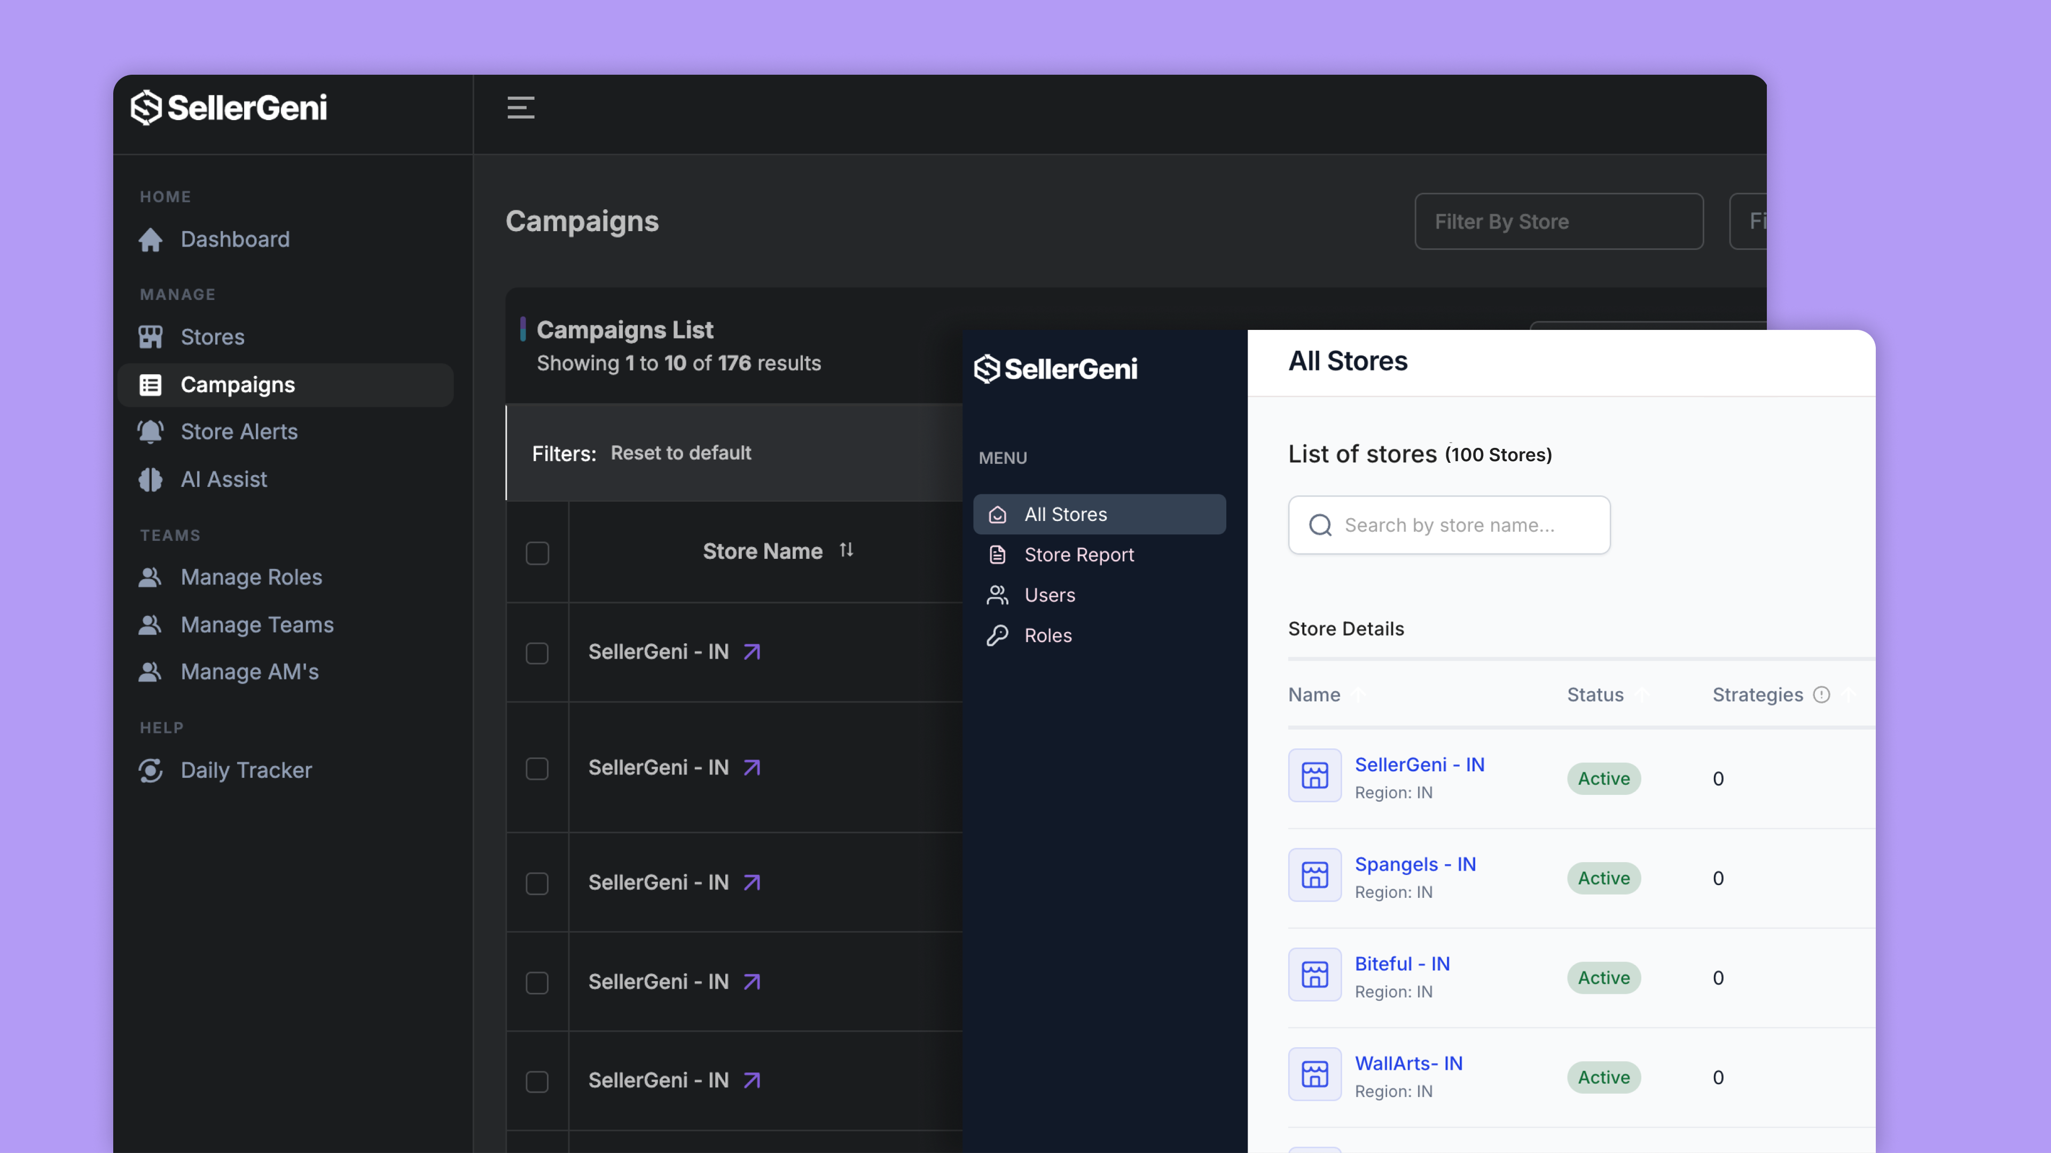Open Daily Tracker under Help
Screen dimensions: 2051x1153
click(x=246, y=770)
